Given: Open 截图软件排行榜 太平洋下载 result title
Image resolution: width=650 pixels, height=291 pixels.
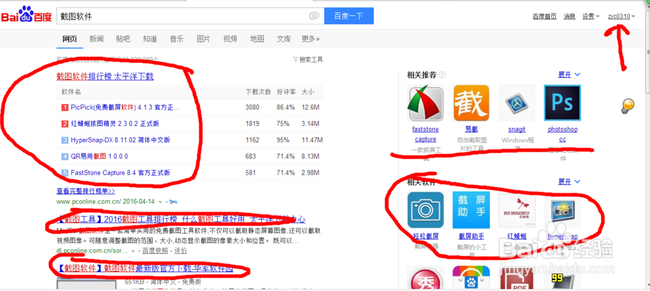Looking at the screenshot, I should coord(105,77).
